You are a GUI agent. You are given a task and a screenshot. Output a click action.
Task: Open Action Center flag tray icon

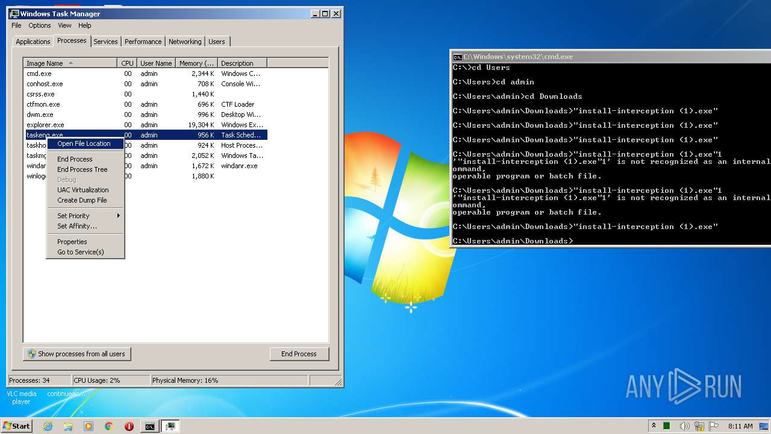(x=714, y=426)
